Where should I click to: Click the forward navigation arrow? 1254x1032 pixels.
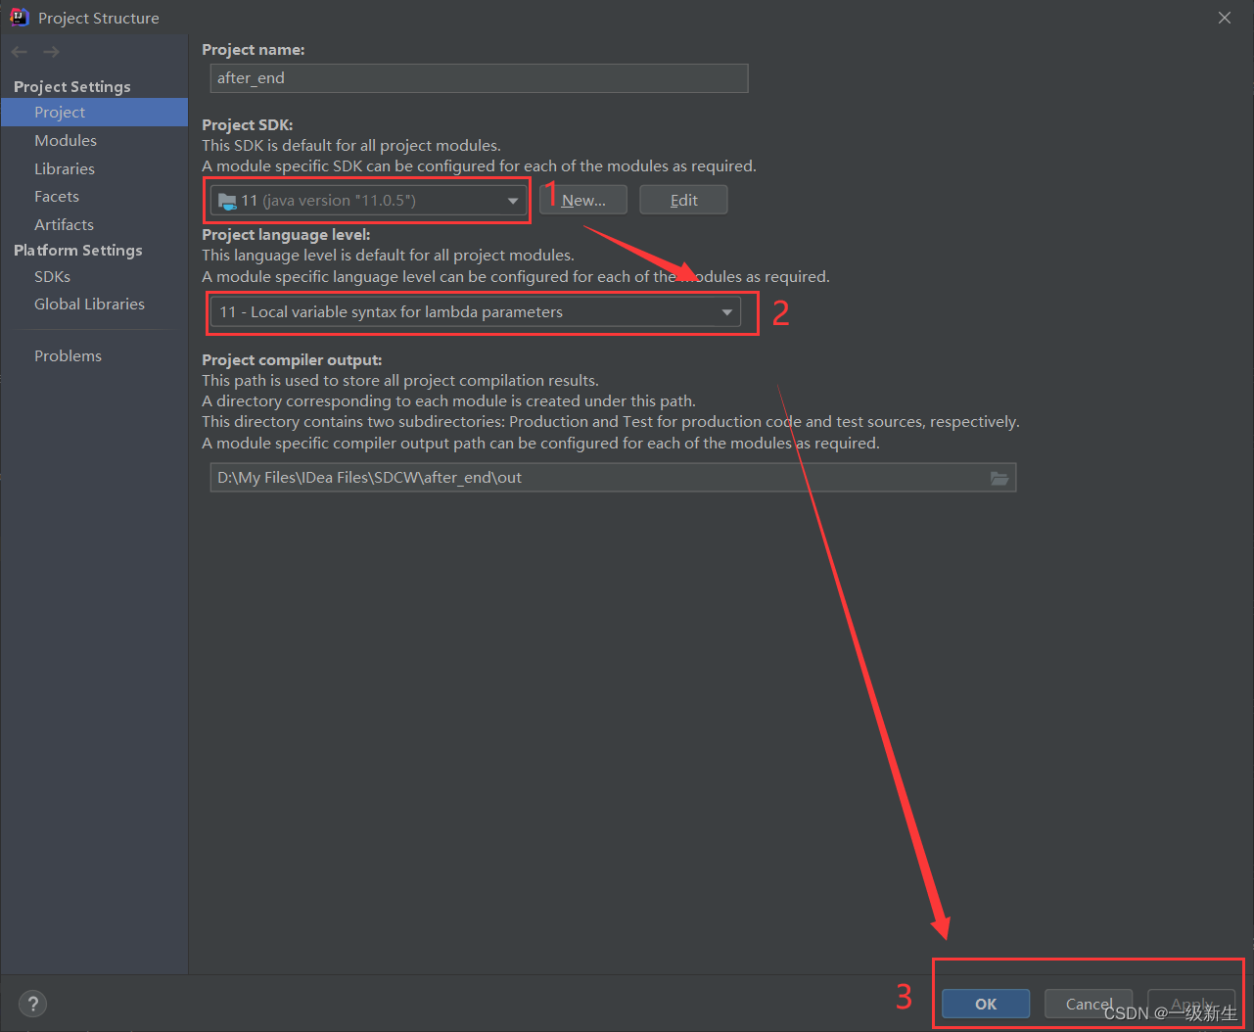pos(51,52)
